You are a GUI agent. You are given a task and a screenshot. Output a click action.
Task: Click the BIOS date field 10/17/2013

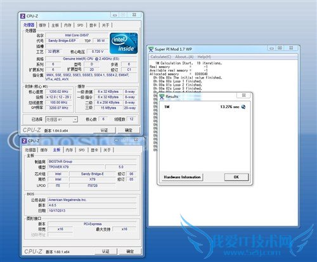tap(92, 210)
